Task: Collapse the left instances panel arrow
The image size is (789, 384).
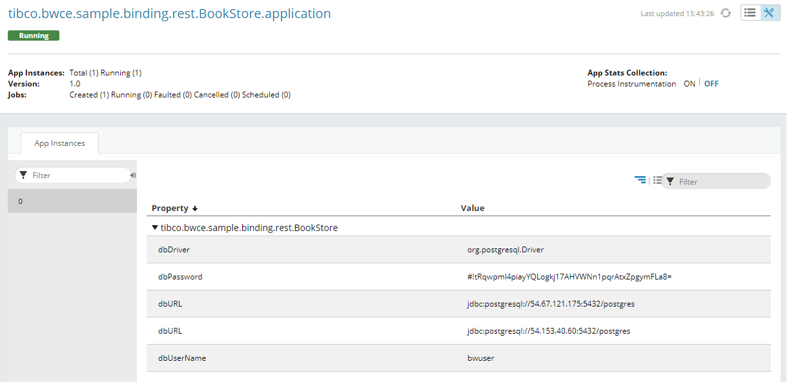Action: pos(132,176)
